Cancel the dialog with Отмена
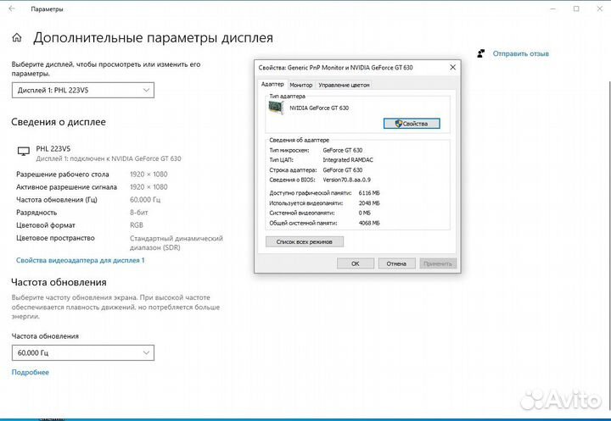This screenshot has height=421, width=611. coord(396,263)
